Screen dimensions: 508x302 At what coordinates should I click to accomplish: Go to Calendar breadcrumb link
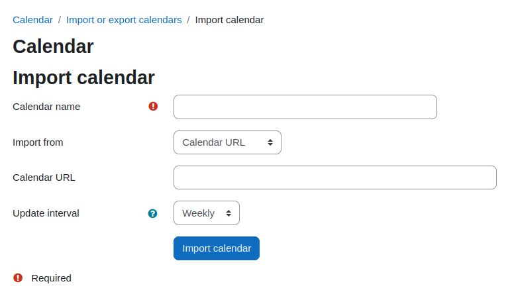point(32,20)
